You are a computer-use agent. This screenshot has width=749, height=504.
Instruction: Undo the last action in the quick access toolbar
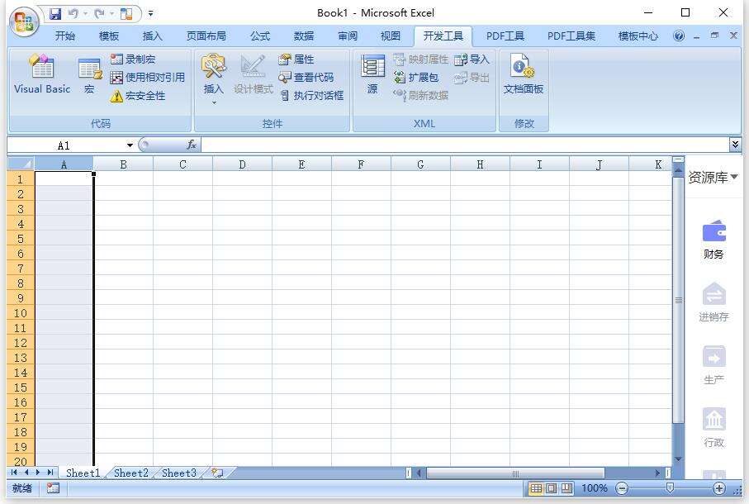tap(73, 14)
